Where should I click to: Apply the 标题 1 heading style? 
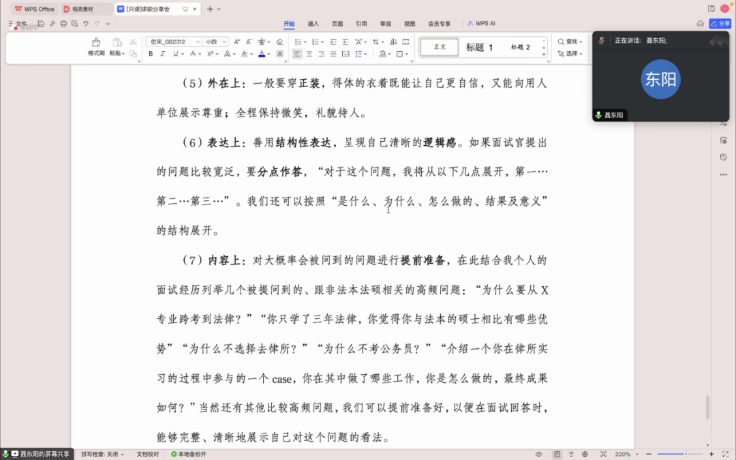(479, 47)
